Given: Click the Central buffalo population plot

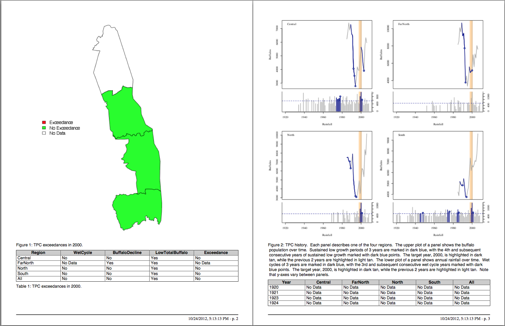Looking at the screenshot, I should click(x=327, y=55).
